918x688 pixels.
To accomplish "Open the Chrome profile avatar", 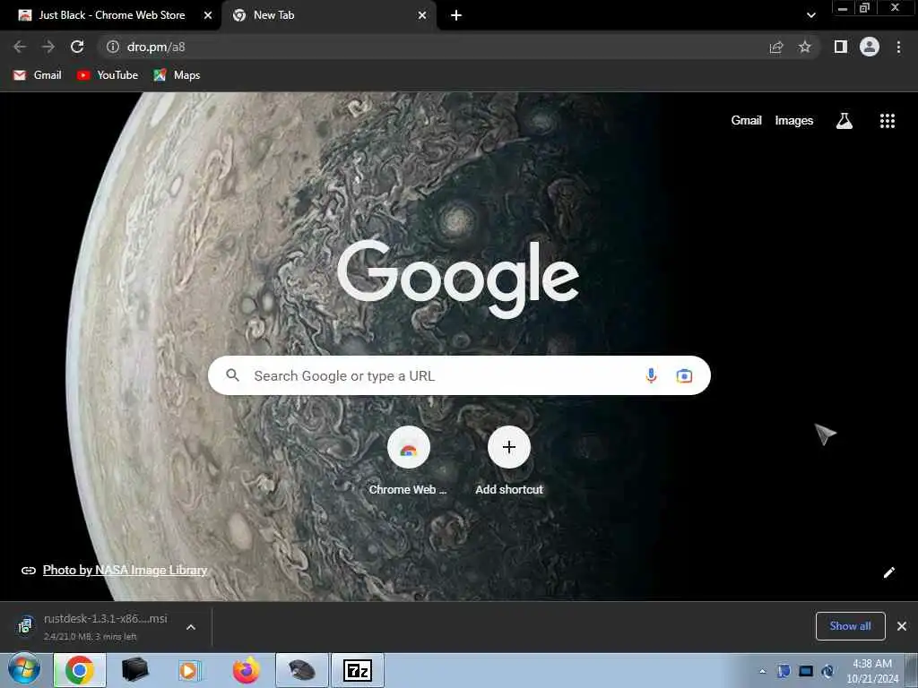I will [870, 47].
